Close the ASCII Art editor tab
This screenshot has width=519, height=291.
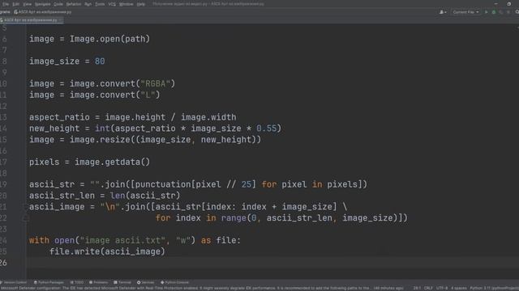point(60,20)
